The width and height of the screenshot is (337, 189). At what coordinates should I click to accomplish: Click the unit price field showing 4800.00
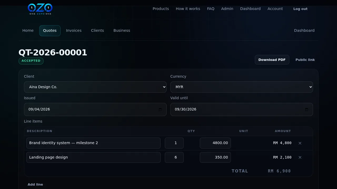coord(215,143)
